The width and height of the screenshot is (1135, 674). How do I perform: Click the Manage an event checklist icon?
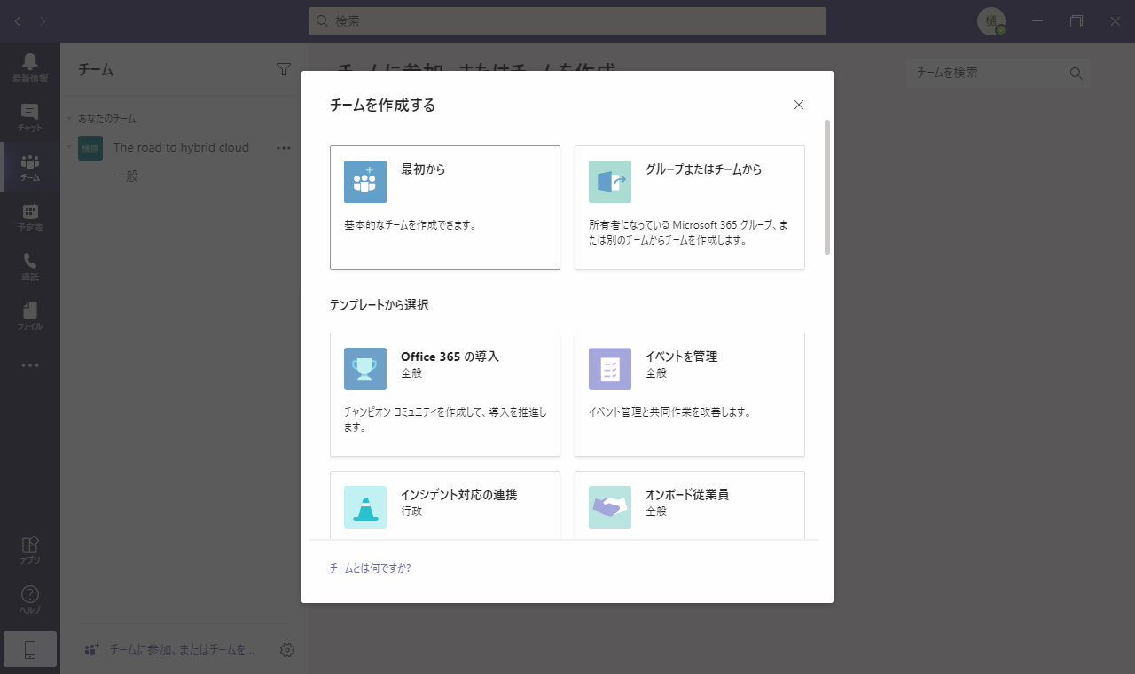pos(610,369)
